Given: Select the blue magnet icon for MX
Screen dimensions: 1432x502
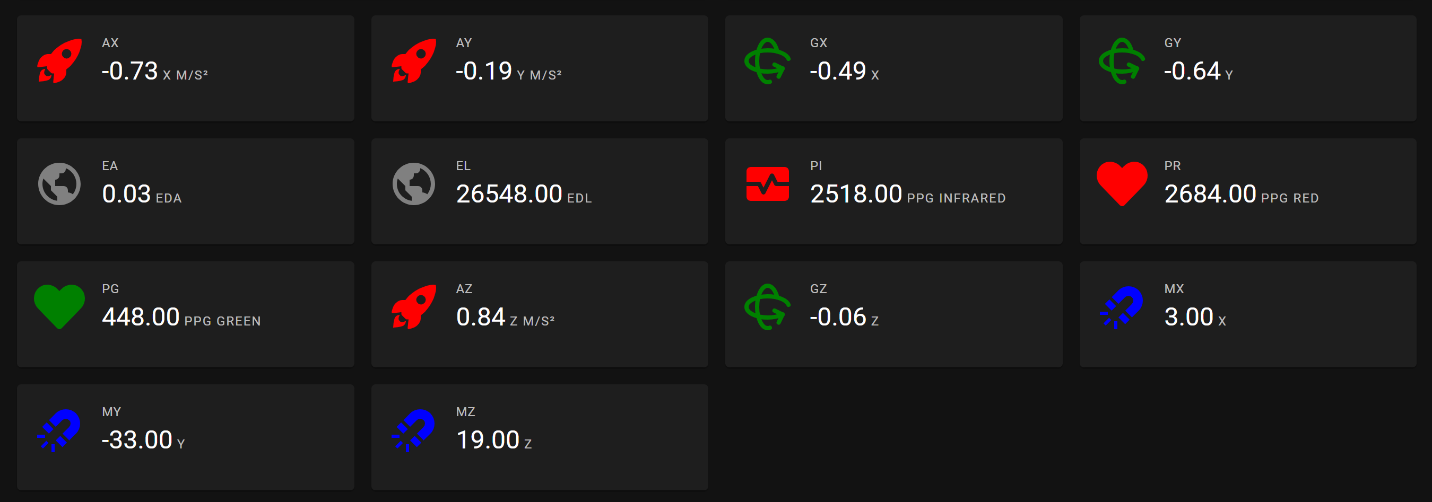Looking at the screenshot, I should click(x=1122, y=307).
